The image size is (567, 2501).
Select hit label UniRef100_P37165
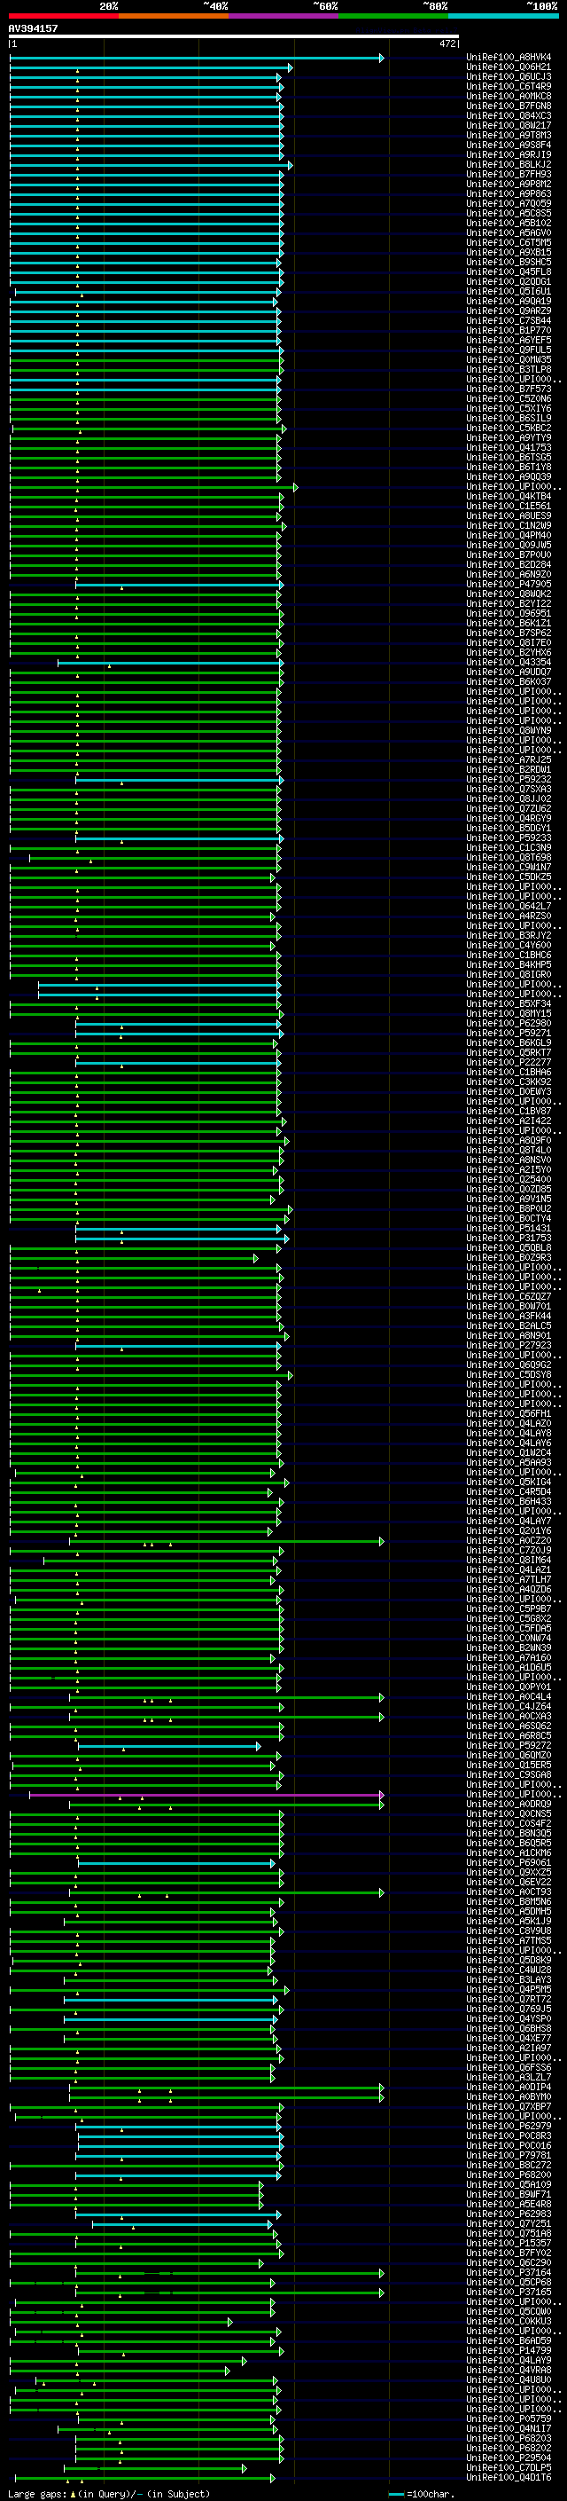pyautogui.click(x=509, y=2292)
